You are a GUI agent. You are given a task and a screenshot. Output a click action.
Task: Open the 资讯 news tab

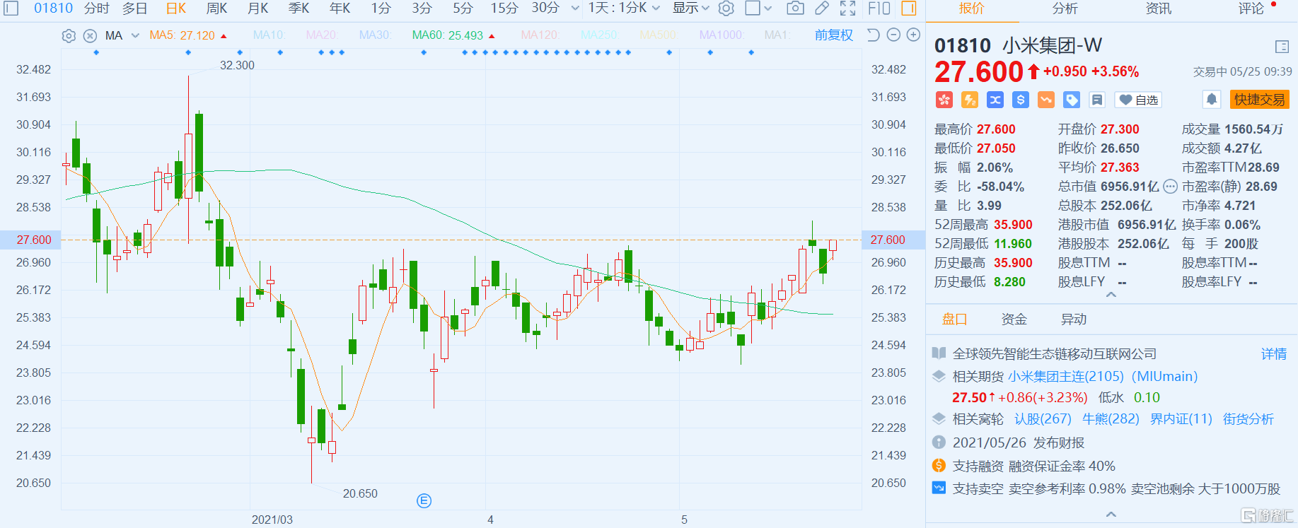click(x=1158, y=8)
